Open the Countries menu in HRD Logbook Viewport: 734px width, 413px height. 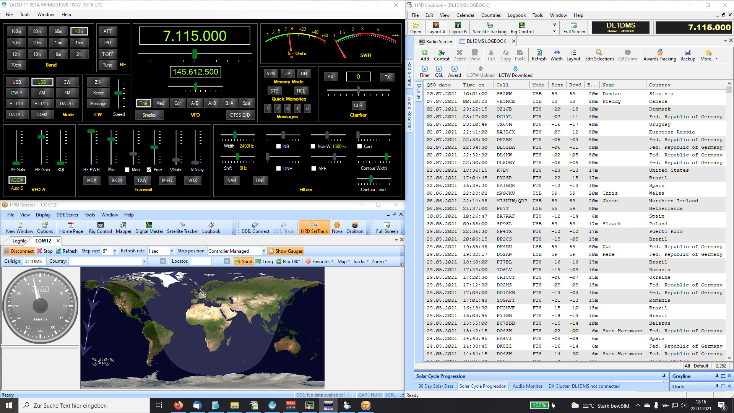pos(490,15)
